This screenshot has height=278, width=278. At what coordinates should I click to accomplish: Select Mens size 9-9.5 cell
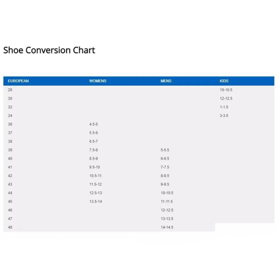[x=165, y=184]
